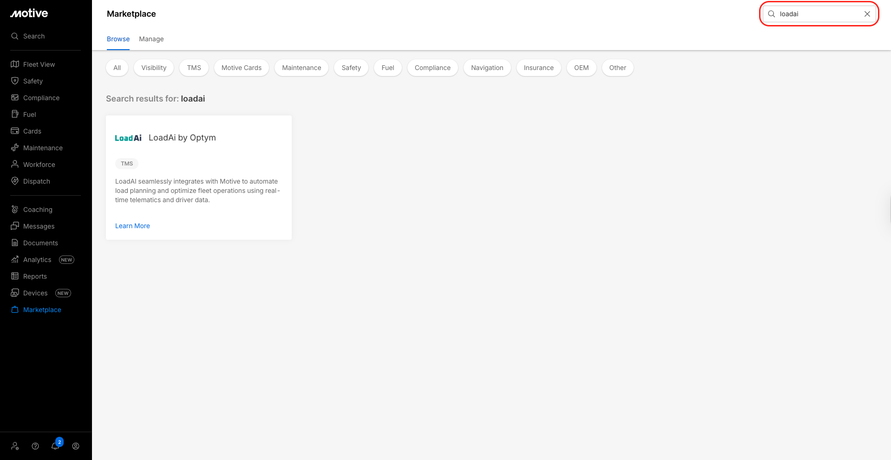This screenshot has width=891, height=460.
Task: Click 'Search results for: loadai' heading
Action: 156,99
